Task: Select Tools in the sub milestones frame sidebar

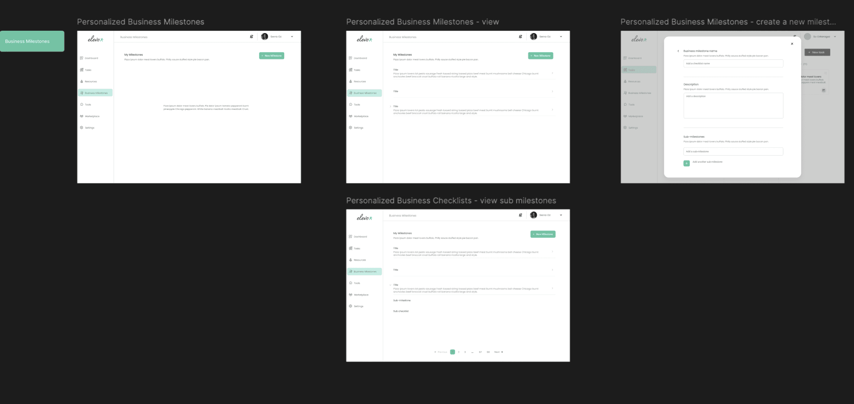Action: coord(357,283)
